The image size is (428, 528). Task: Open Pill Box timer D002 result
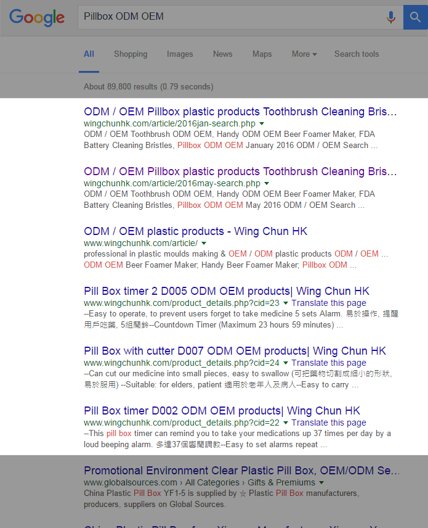(x=222, y=411)
